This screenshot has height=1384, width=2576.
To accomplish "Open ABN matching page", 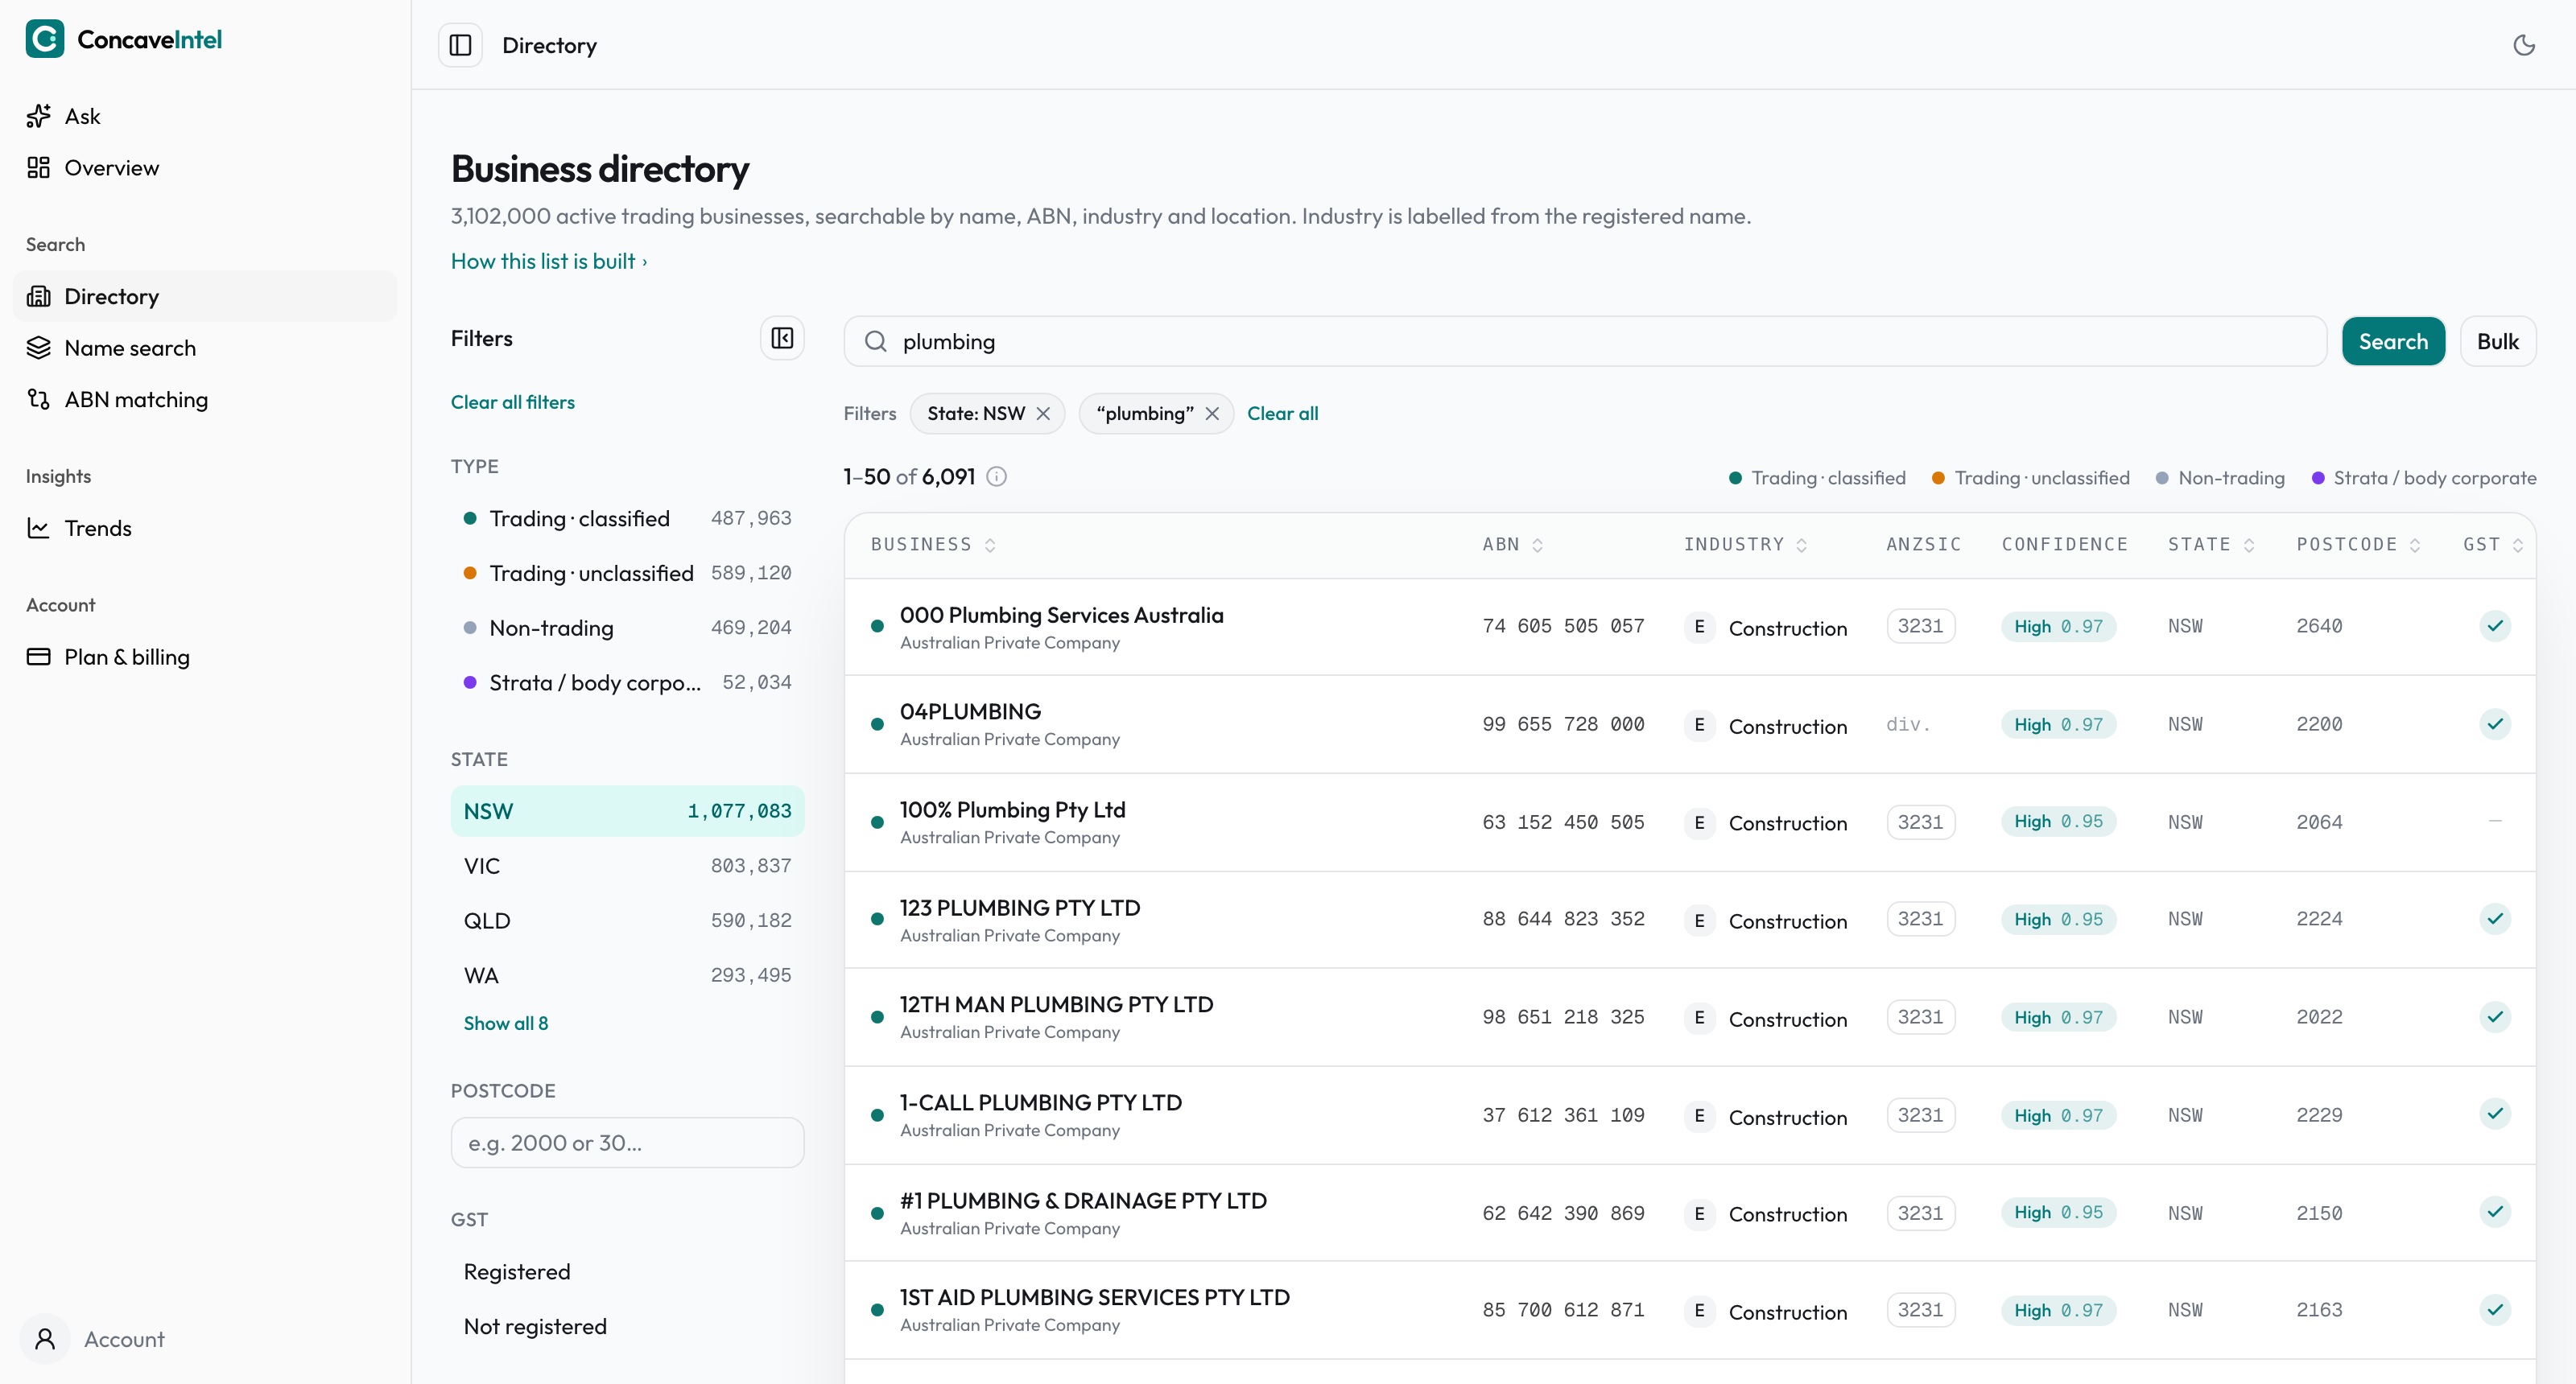I will tap(205, 400).
